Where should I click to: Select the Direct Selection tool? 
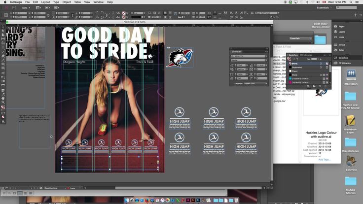pyautogui.click(x=3, y=31)
